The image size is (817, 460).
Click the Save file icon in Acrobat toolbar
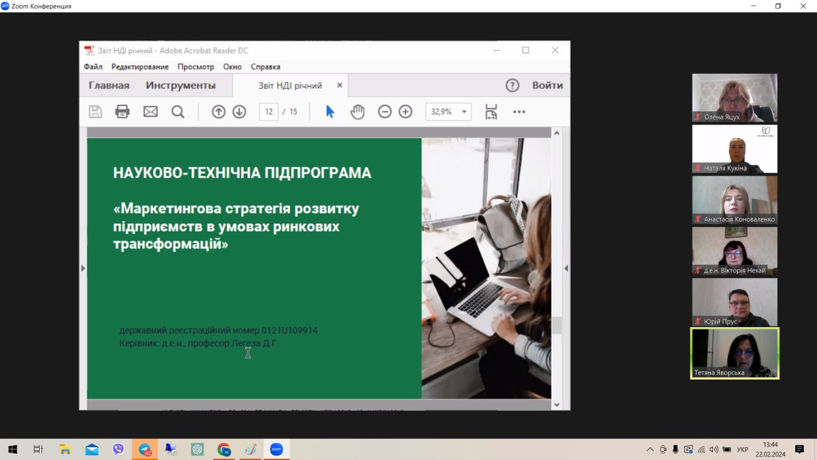point(95,112)
